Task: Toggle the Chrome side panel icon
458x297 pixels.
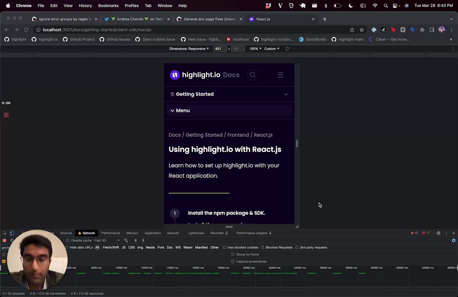Action: [432, 30]
